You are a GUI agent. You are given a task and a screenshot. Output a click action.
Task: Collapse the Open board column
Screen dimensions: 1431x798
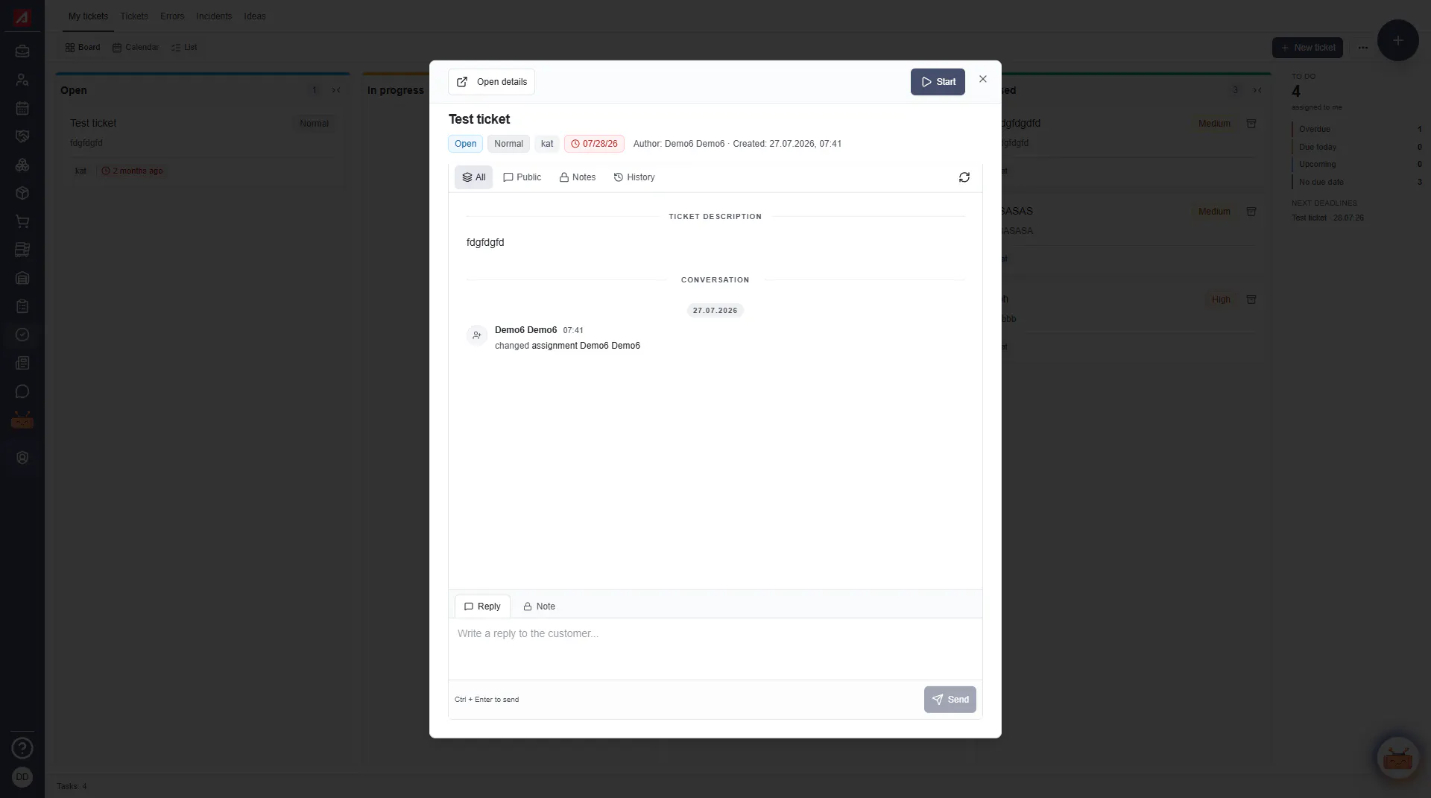[336, 90]
